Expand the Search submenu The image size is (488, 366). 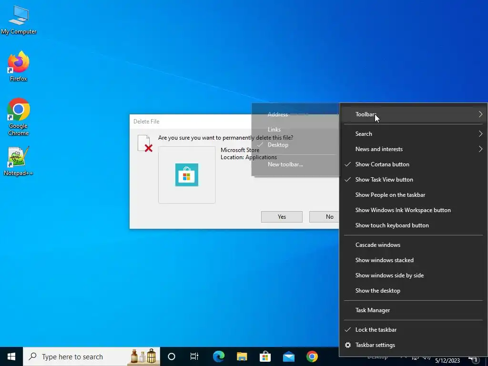click(413, 134)
